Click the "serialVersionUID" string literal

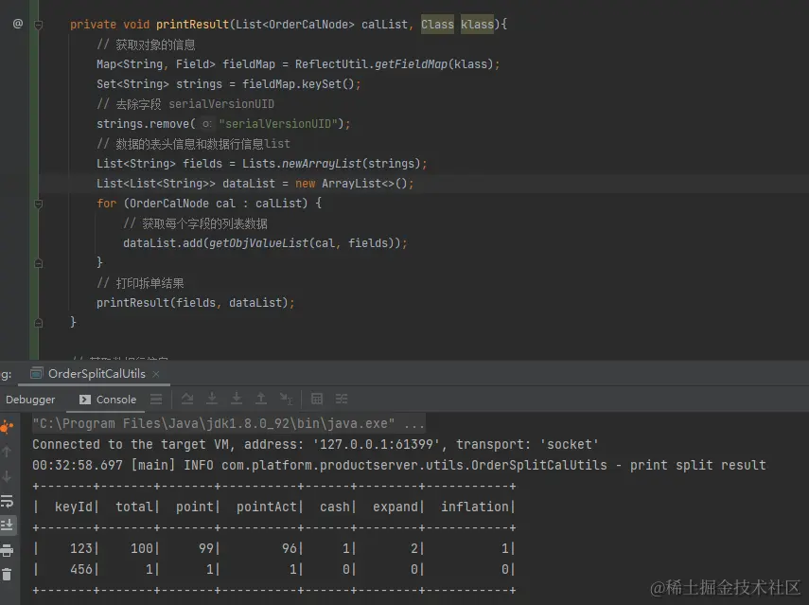click(278, 124)
